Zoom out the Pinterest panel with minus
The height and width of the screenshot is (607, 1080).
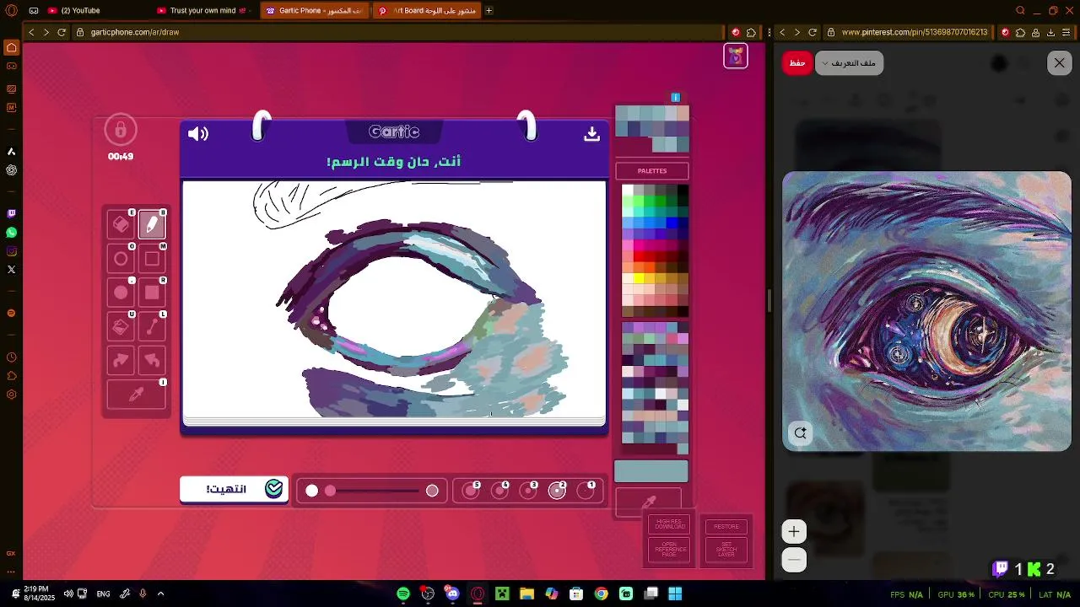(x=793, y=560)
